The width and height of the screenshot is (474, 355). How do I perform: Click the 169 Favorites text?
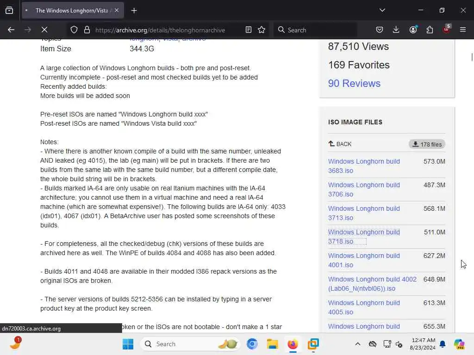(x=359, y=65)
